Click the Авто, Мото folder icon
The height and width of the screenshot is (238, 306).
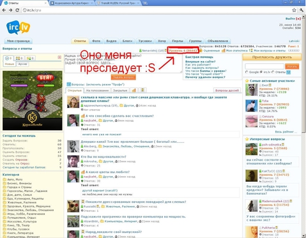[4, 179]
